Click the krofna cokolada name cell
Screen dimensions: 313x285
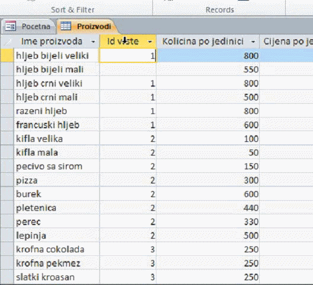pyautogui.click(x=57, y=249)
